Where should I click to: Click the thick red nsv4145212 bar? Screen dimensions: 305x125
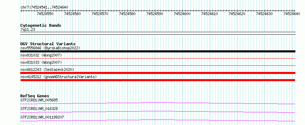158,80
